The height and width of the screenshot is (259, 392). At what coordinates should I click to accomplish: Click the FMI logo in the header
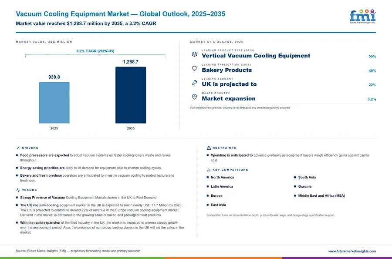pos(363,17)
